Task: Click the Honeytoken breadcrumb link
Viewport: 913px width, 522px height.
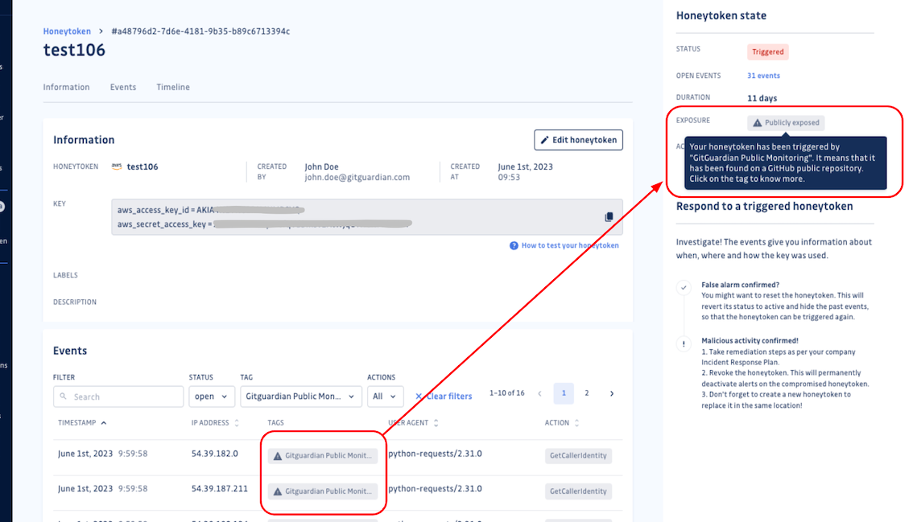Action: [67, 31]
